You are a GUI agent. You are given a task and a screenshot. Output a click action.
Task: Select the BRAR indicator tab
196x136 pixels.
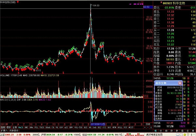48,128
